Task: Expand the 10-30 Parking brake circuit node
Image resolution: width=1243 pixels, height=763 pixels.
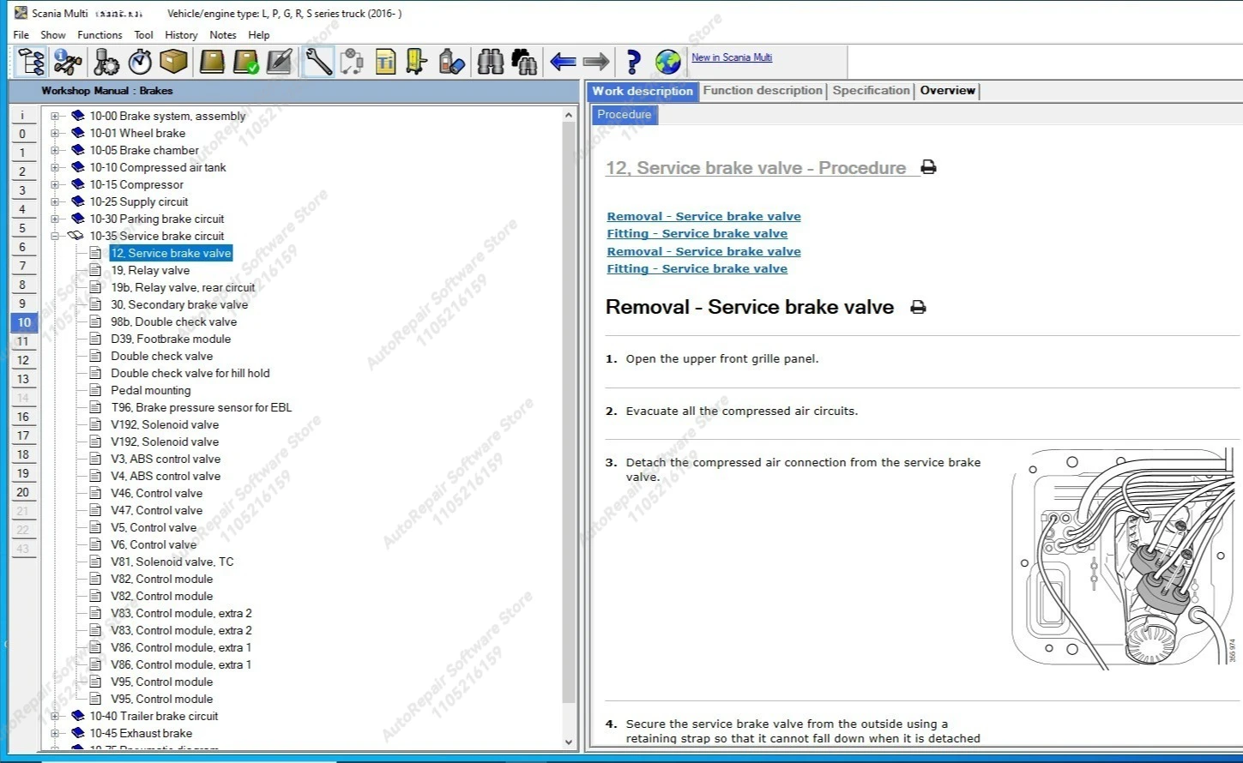Action: (x=55, y=219)
